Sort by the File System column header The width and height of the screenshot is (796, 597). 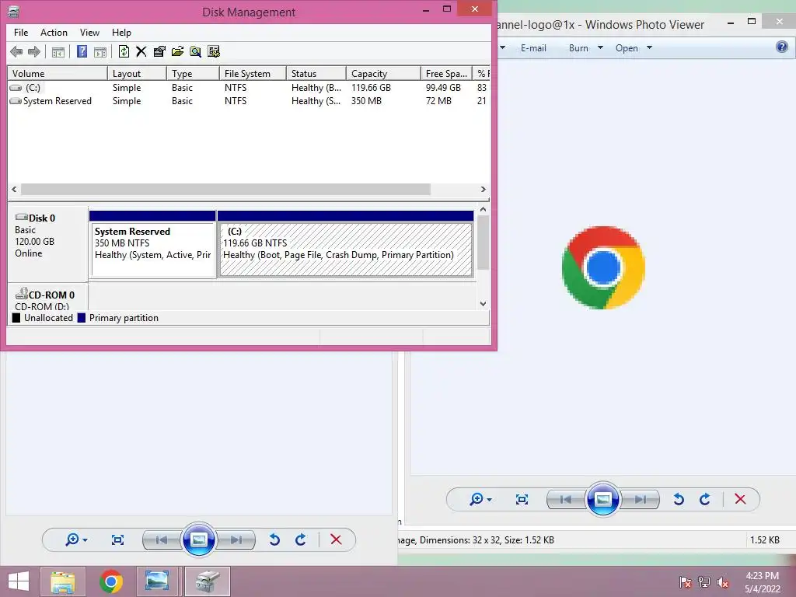(x=253, y=74)
